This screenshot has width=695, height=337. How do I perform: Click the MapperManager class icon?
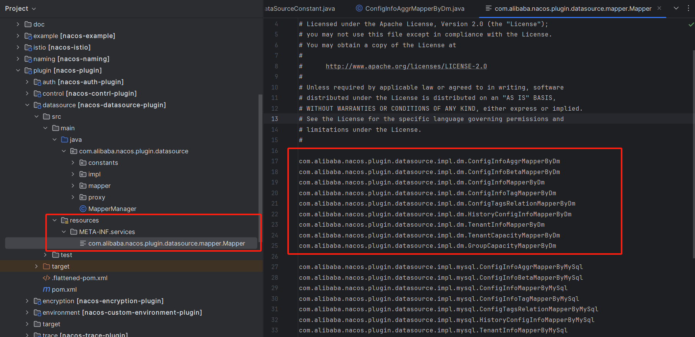[x=83, y=209]
